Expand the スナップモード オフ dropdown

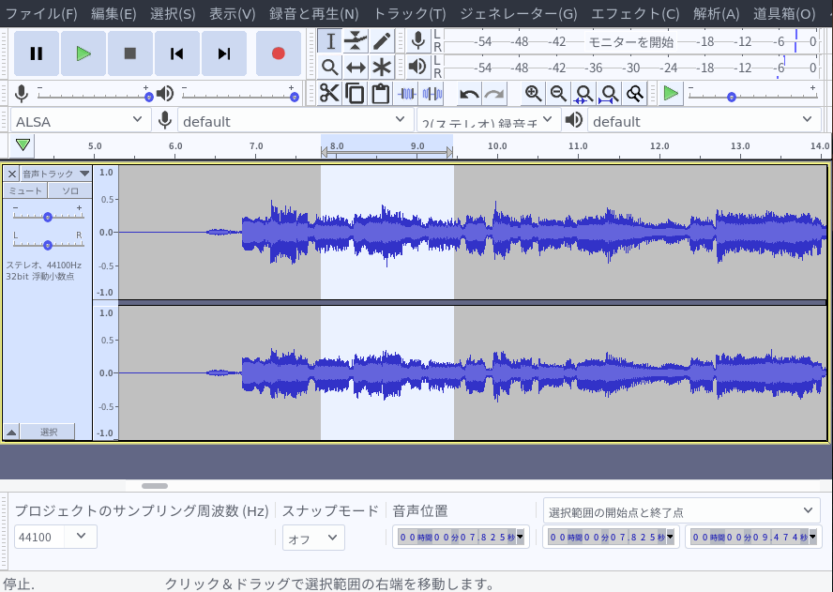pos(313,538)
